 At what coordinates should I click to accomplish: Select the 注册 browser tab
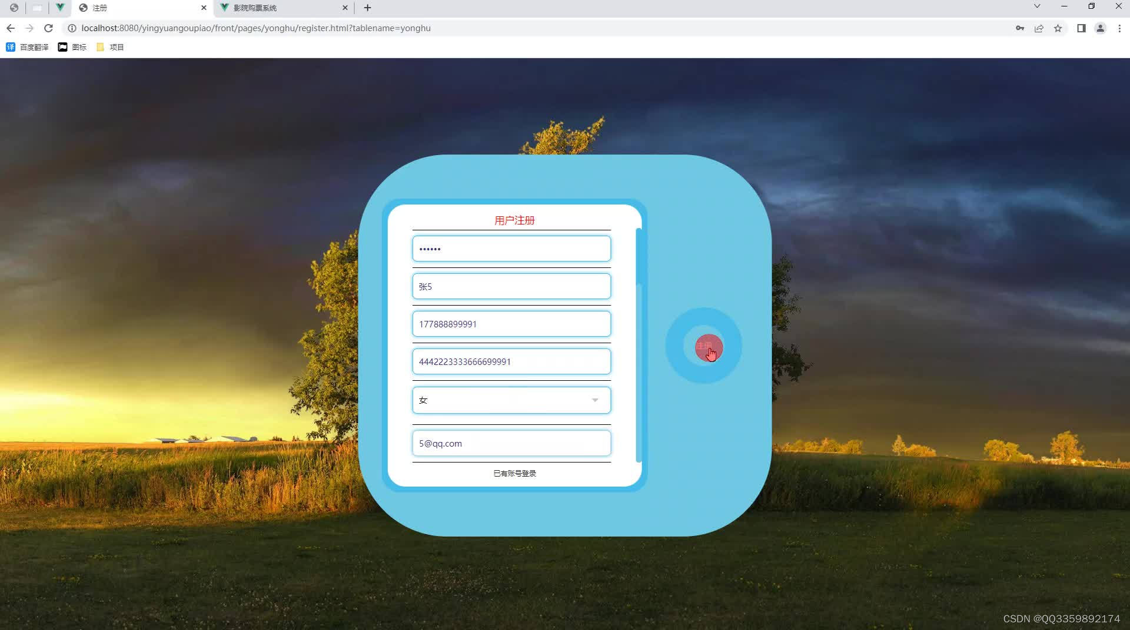141,8
